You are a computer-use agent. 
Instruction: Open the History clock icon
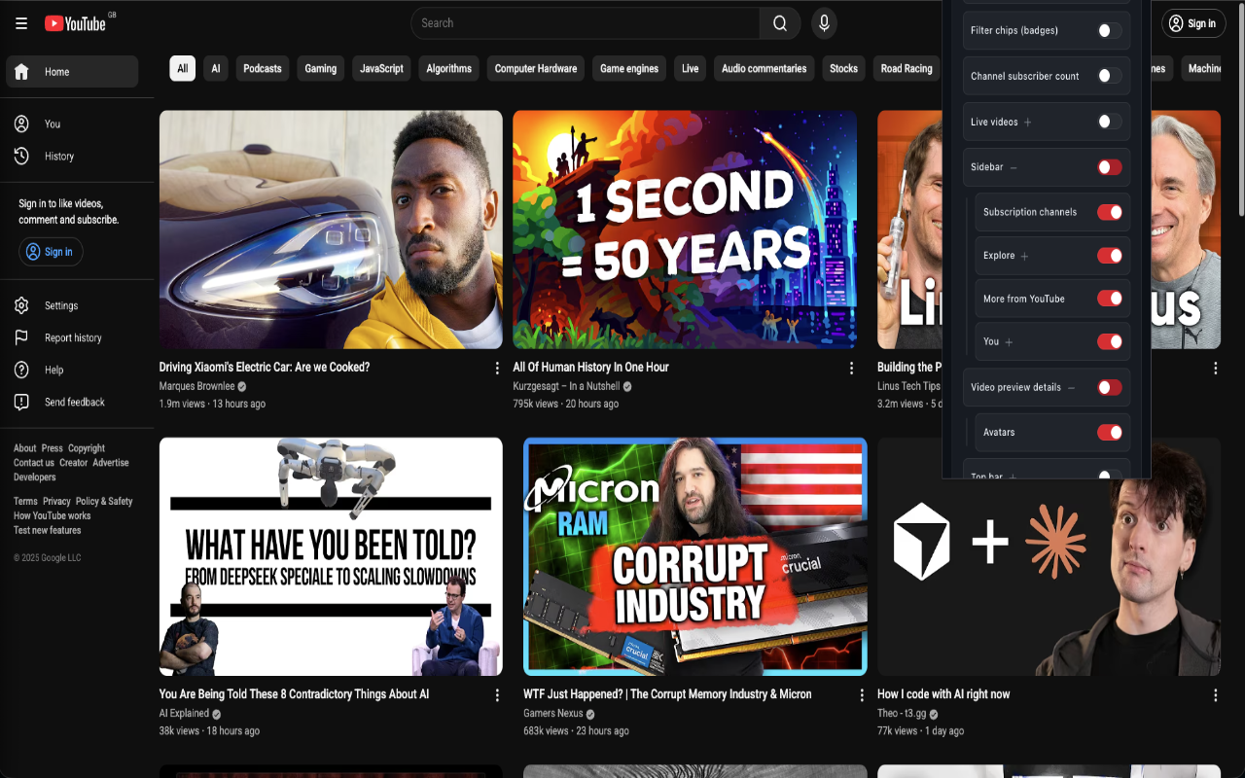tap(21, 156)
